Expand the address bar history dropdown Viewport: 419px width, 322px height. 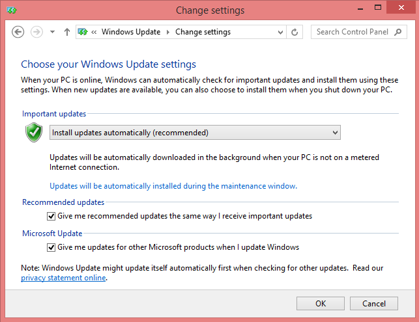click(281, 32)
